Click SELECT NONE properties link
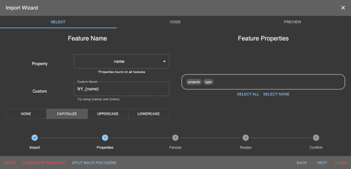This screenshot has width=351, height=169. (x=276, y=94)
